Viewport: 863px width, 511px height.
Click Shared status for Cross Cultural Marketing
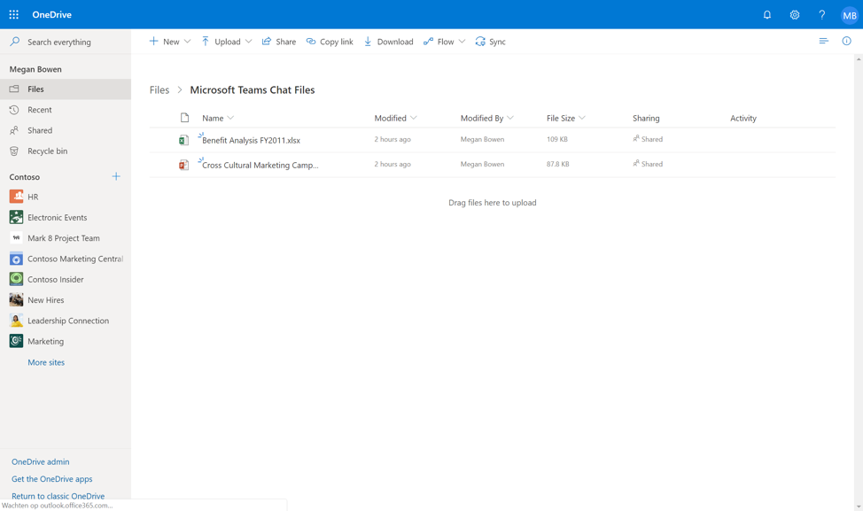click(648, 164)
